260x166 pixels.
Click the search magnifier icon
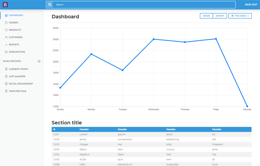click(49, 5)
